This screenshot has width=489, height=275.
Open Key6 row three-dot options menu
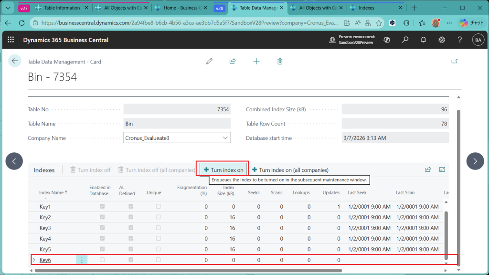point(82,260)
